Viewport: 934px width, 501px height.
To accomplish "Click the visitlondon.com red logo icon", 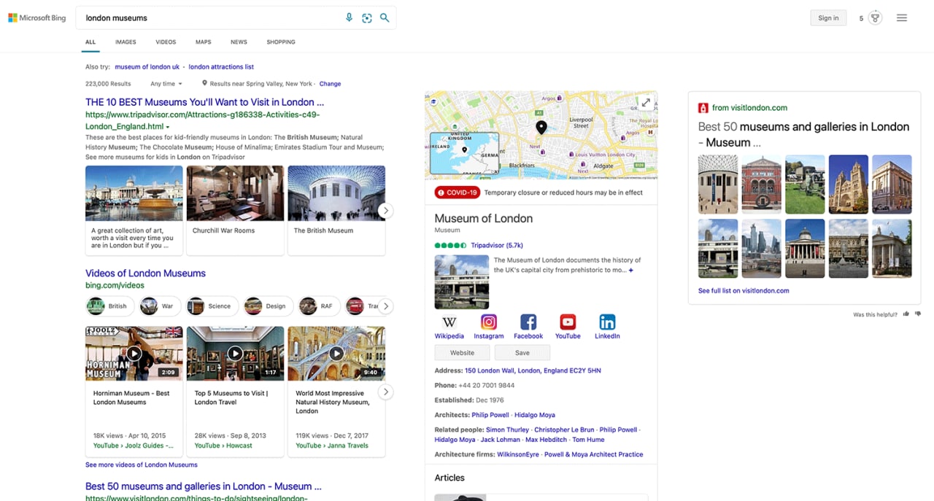I will (x=703, y=108).
